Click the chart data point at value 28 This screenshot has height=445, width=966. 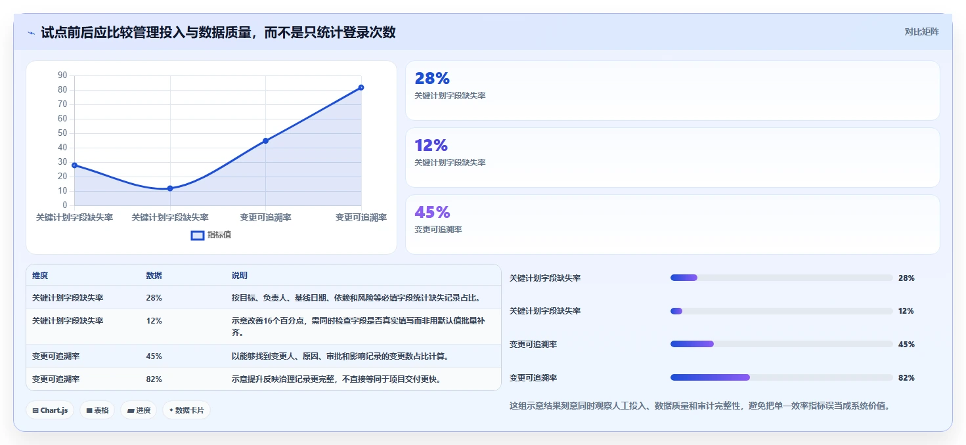tap(74, 165)
